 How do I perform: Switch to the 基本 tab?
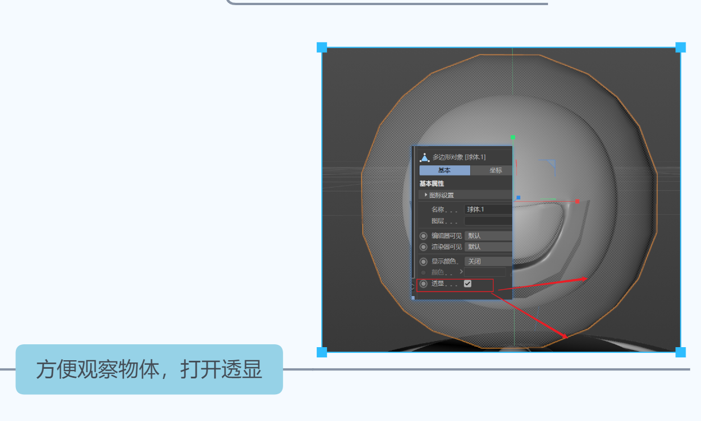point(445,170)
